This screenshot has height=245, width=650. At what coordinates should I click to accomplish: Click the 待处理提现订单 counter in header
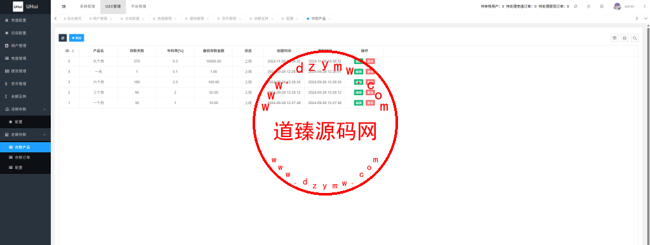pos(554,6)
